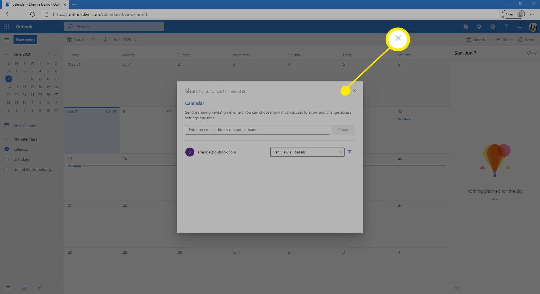Viewport: 540px width, 294px height.
Task: Open Settings gear icon
Action: [492, 27]
